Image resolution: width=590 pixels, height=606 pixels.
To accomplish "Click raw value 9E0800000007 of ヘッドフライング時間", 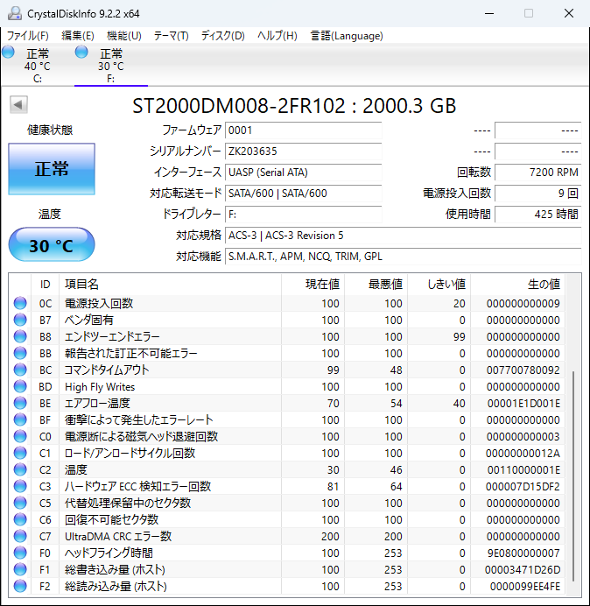I will 523,553.
